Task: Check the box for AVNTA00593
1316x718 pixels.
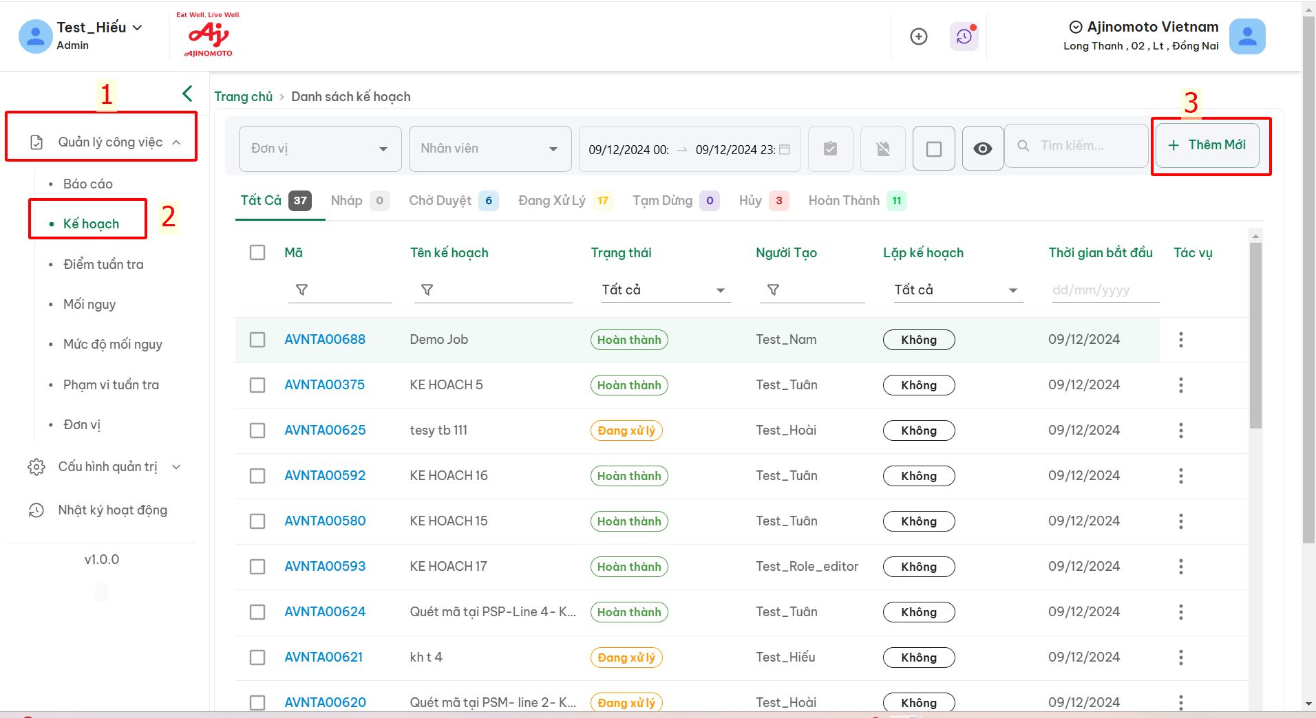Action: (x=257, y=567)
